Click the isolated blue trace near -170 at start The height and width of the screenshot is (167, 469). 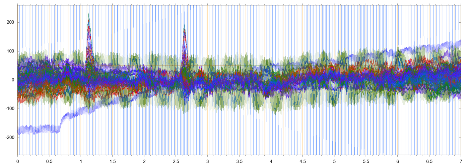pyautogui.click(x=39, y=129)
